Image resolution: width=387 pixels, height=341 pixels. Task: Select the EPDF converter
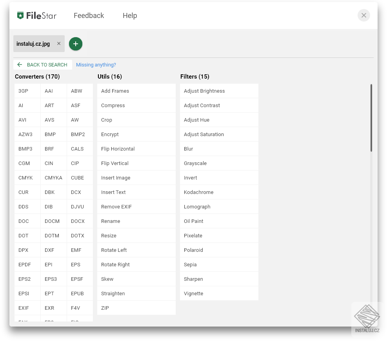(x=27, y=264)
